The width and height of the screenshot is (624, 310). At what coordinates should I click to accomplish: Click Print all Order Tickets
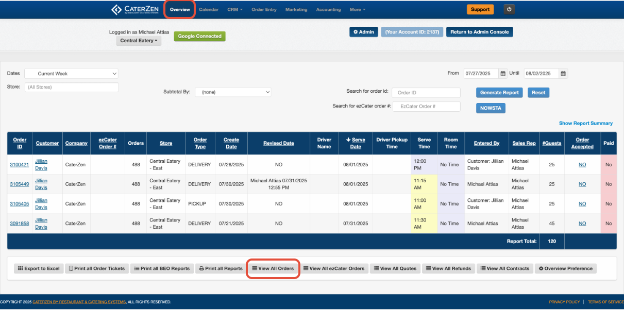tap(96, 269)
